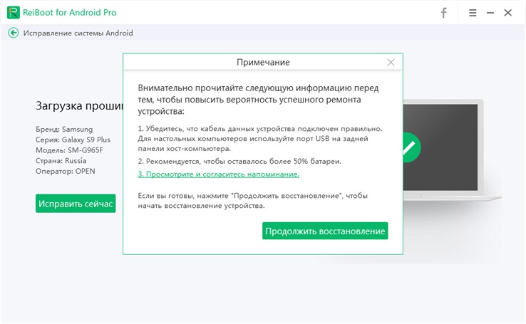
Task: Click the Исправление системы Android title
Action: [x=78, y=33]
